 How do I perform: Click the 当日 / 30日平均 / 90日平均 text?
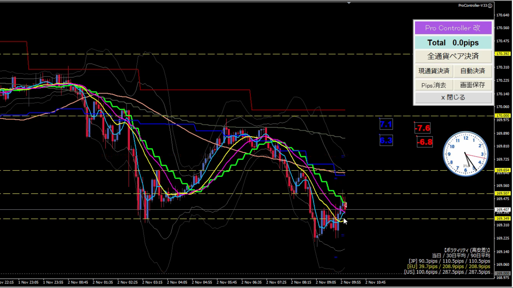click(x=461, y=256)
